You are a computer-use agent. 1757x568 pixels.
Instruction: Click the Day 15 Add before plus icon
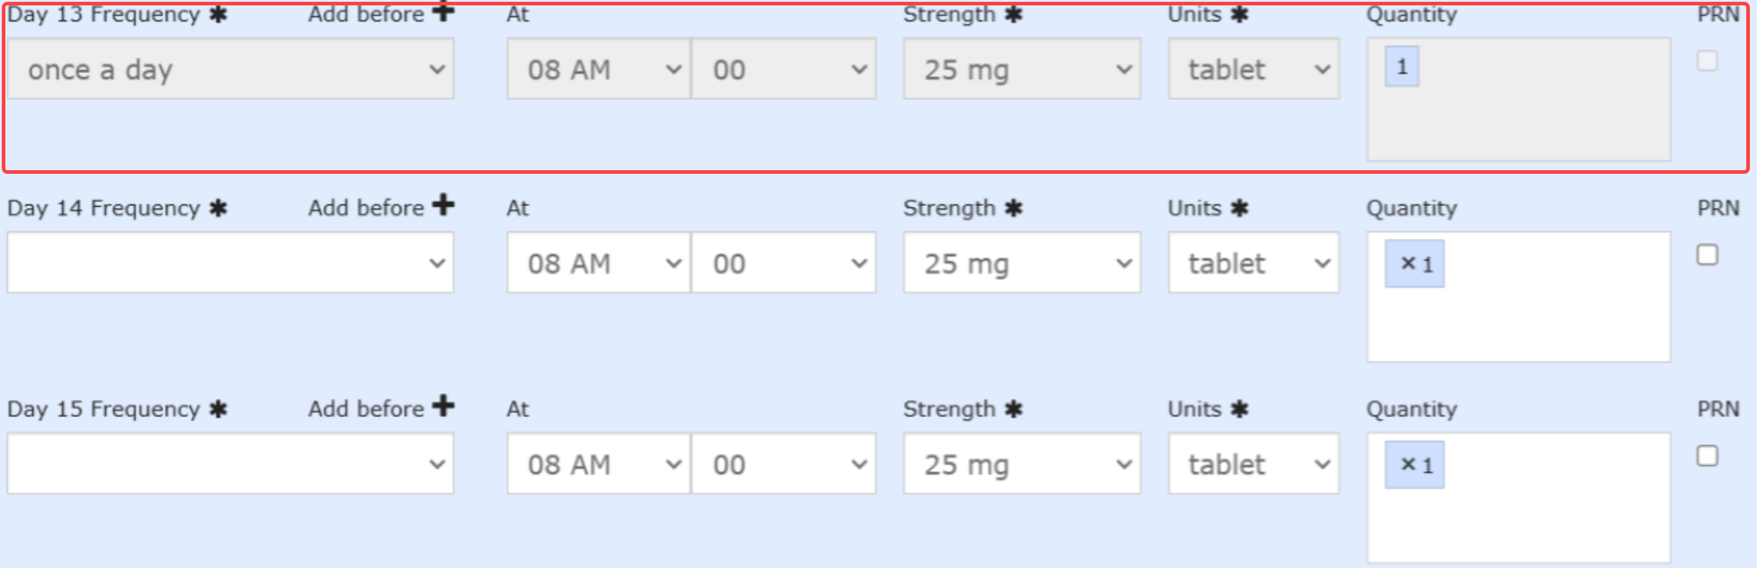443,406
